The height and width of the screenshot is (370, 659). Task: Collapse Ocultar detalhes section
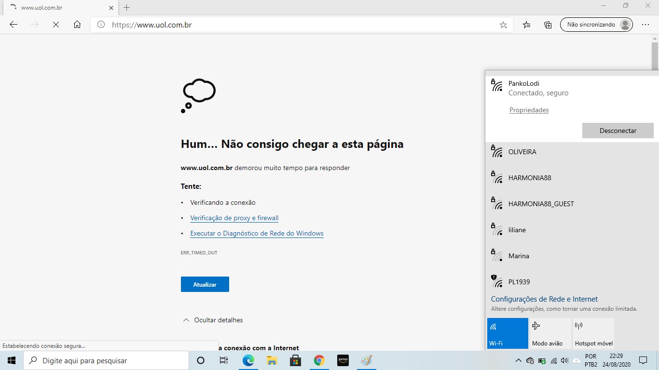pyautogui.click(x=213, y=320)
